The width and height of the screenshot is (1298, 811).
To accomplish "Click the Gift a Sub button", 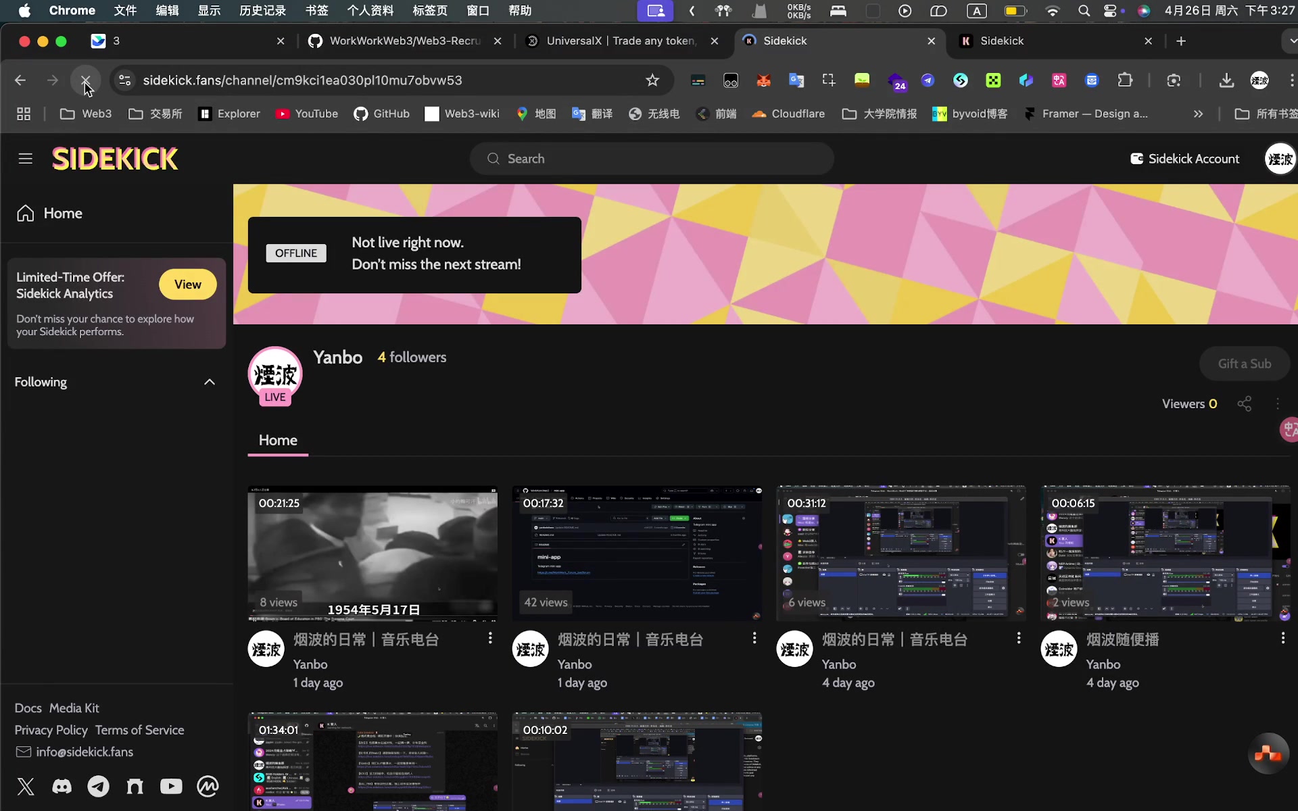I will 1244,364.
